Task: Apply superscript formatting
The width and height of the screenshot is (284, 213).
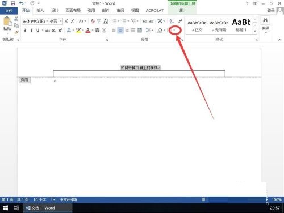Action: pos(60,31)
